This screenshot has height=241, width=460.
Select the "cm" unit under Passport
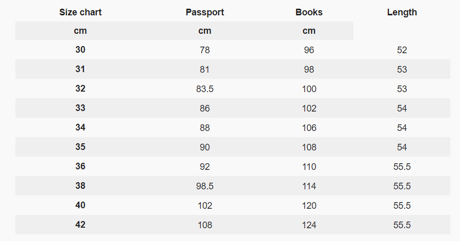pos(205,31)
